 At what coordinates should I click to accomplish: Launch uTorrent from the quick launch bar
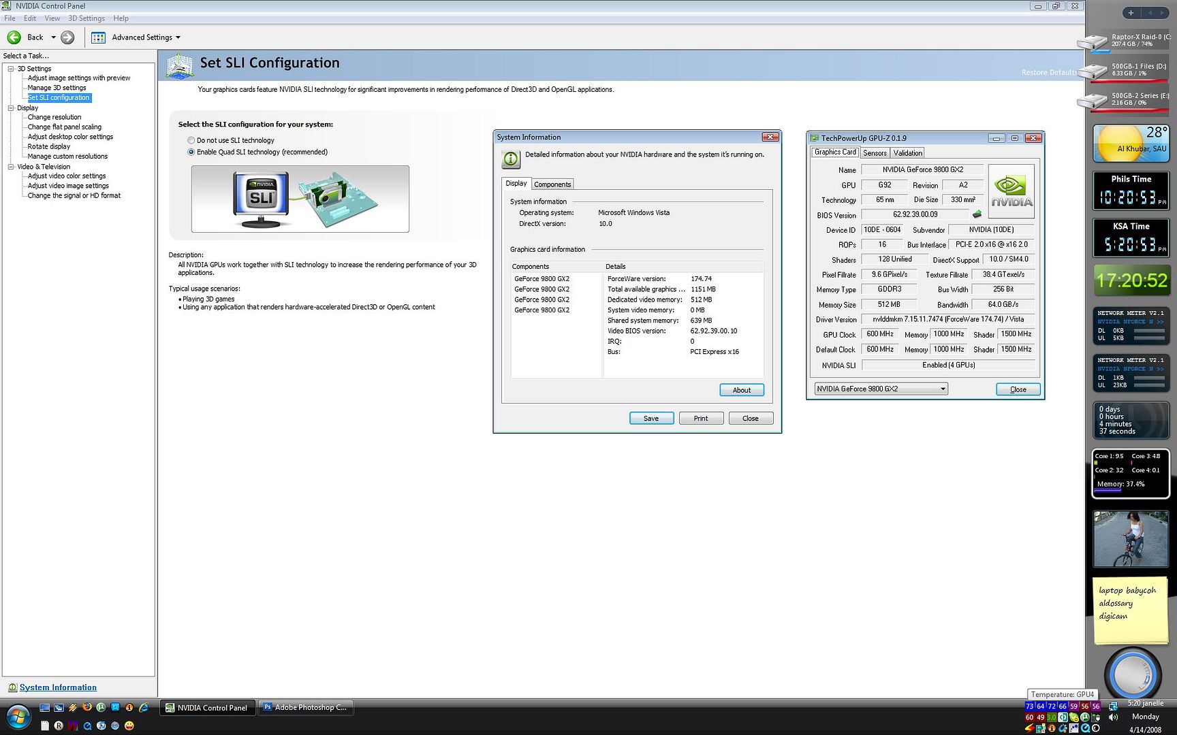101,708
